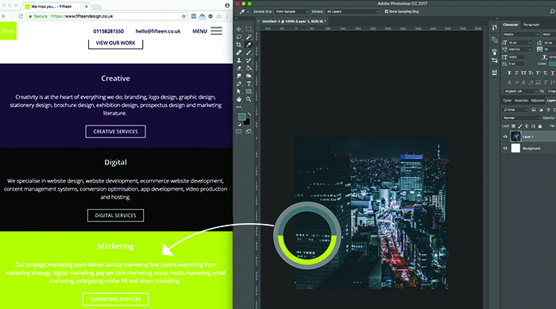Select the Paint Bucket tool
The height and width of the screenshot is (309, 556).
coord(249,68)
